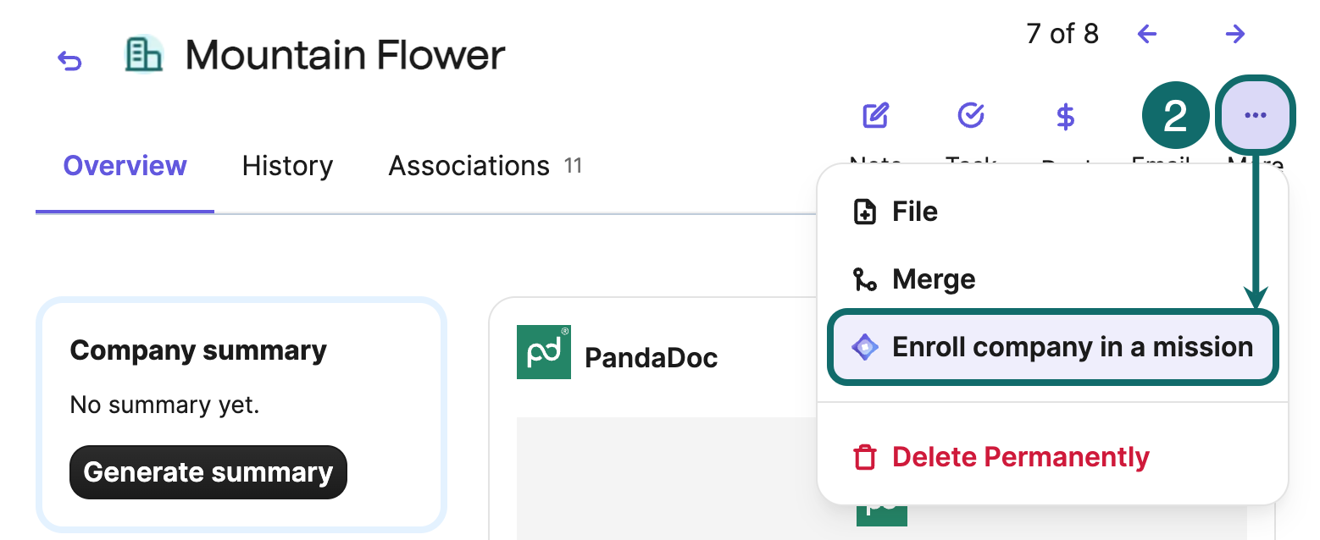Click the Note pencil icon

875,115
